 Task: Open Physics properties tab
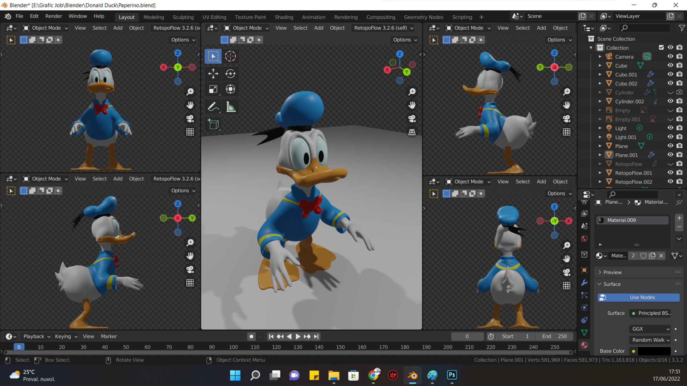coord(584,307)
